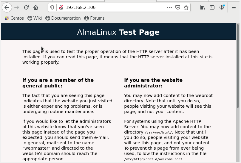241x163 pixels.
Task: Go back to the previous page
Action: [x=7, y=7]
